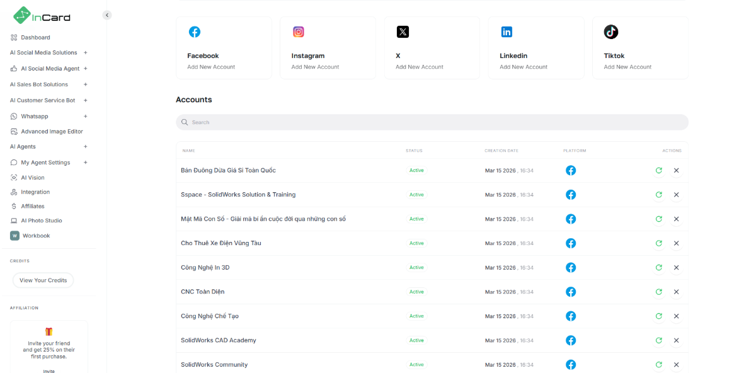Open the Affiliates page
Viewport: 756px width, 373px height.
(33, 206)
